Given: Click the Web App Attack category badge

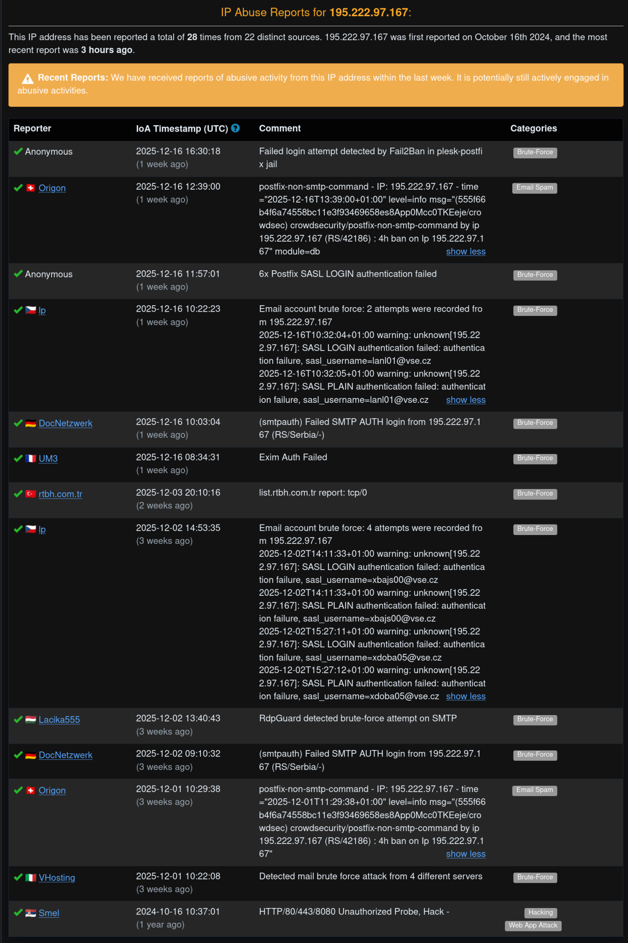Looking at the screenshot, I should tap(533, 926).
